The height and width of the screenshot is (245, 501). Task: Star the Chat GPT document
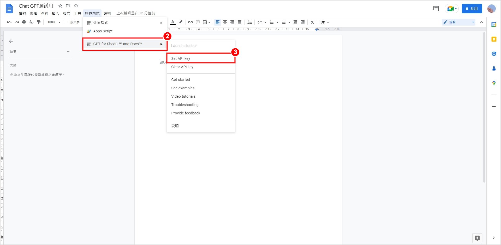pos(60,6)
